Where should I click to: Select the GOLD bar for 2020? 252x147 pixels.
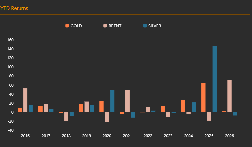(102, 106)
